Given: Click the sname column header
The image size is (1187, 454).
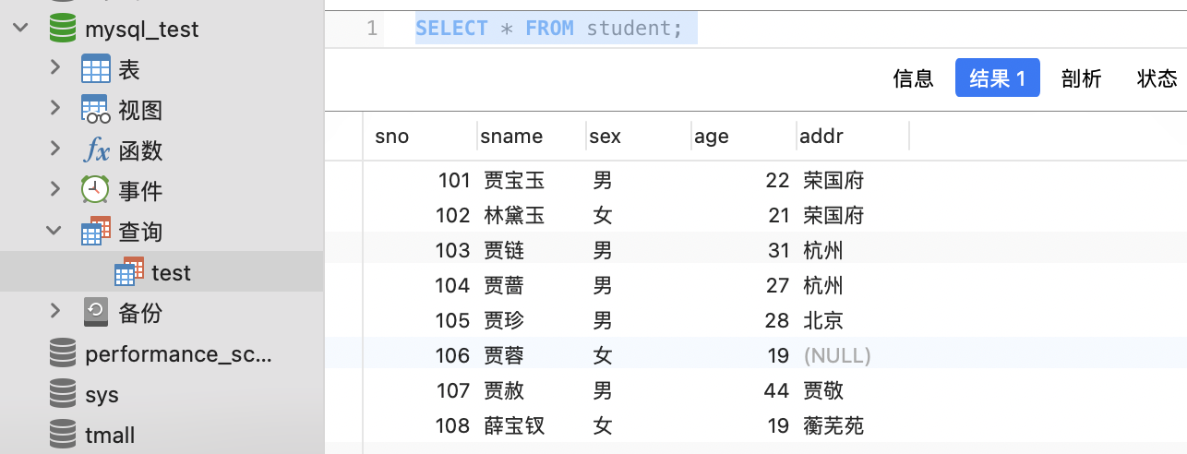Looking at the screenshot, I should (x=511, y=137).
